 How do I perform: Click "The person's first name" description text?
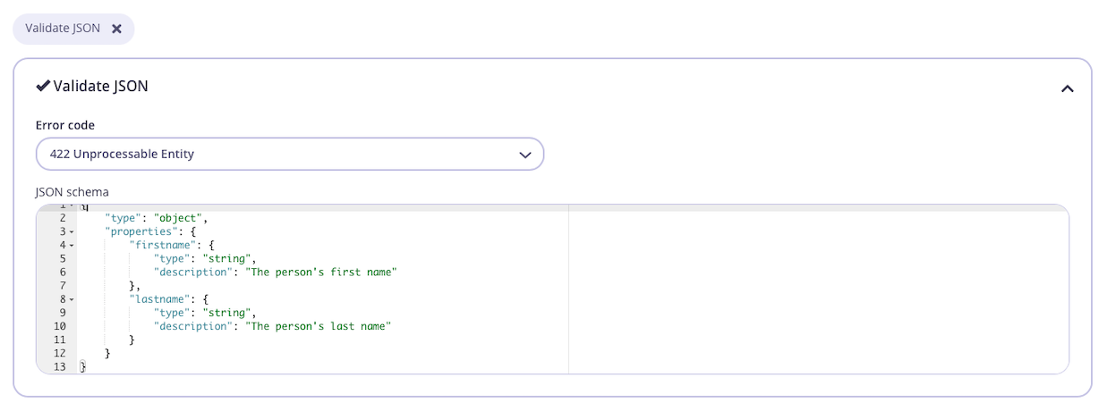coord(320,273)
